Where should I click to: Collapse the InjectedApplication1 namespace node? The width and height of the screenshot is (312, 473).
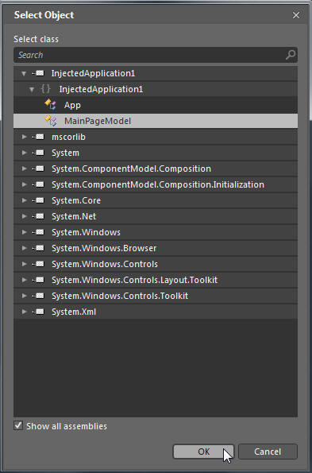tap(32, 89)
